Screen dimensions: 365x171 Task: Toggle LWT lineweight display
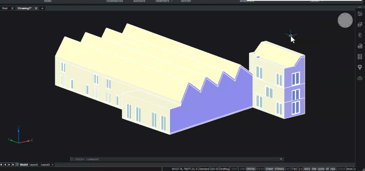(x=288, y=169)
